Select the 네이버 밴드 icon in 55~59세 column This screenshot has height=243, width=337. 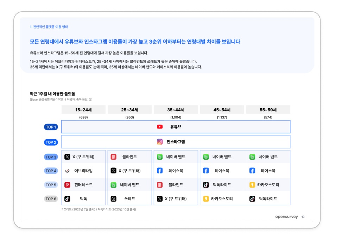tap(252, 157)
